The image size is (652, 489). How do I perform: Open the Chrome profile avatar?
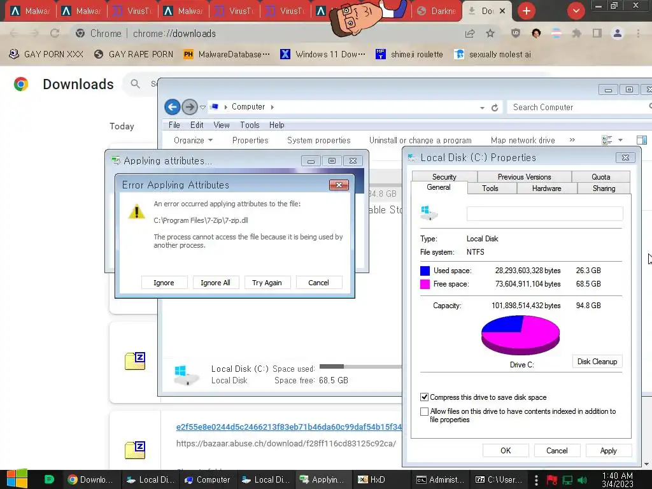click(618, 33)
